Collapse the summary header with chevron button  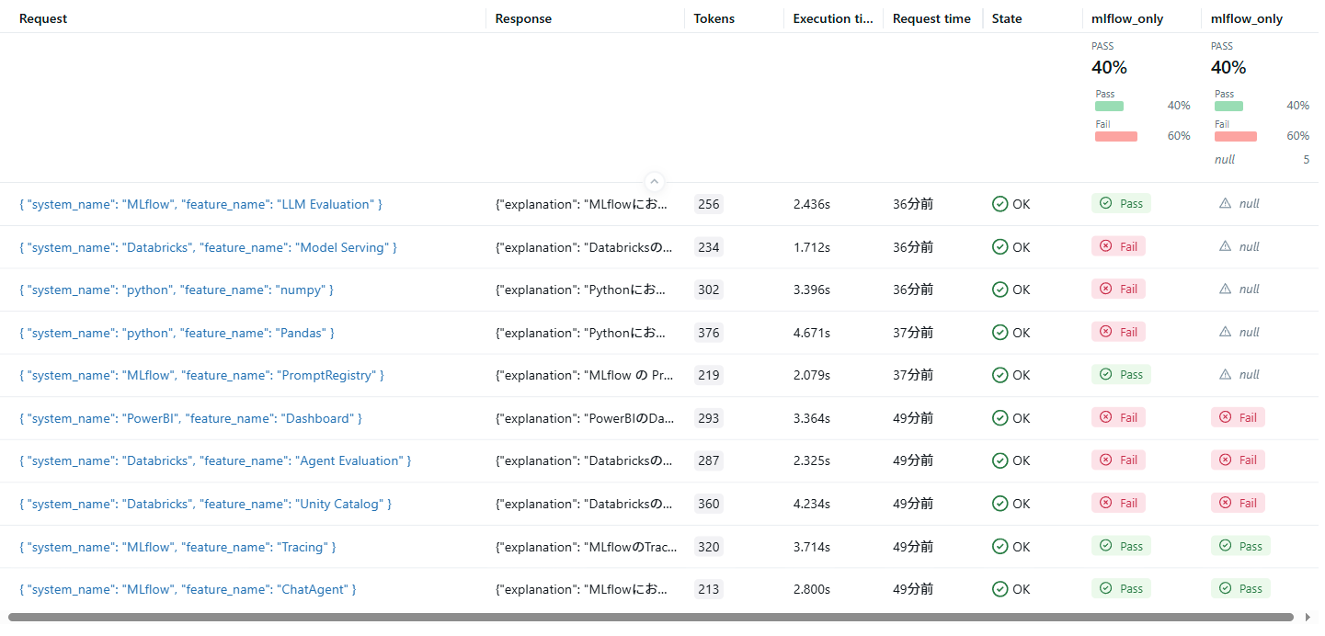click(654, 181)
